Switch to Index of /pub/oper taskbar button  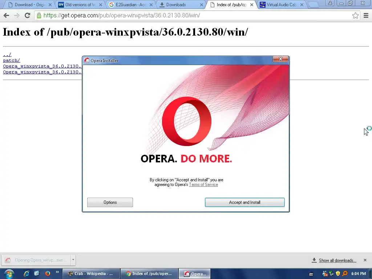point(149,274)
